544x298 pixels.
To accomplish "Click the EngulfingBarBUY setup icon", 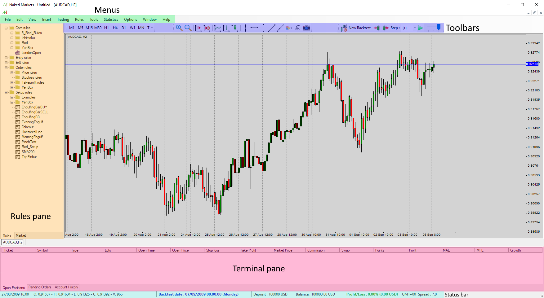I will pyautogui.click(x=18, y=107).
